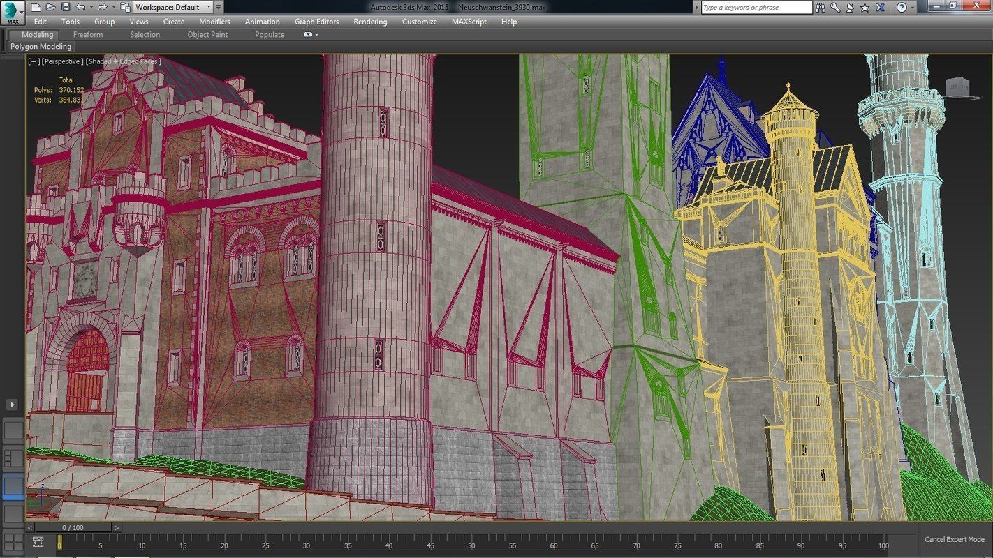Click the binoculars search icon
Screen dimensions: 993x558
pyautogui.click(x=821, y=7)
